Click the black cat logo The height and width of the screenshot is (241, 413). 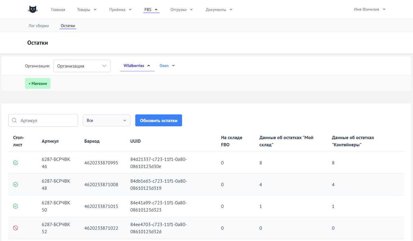(x=33, y=10)
